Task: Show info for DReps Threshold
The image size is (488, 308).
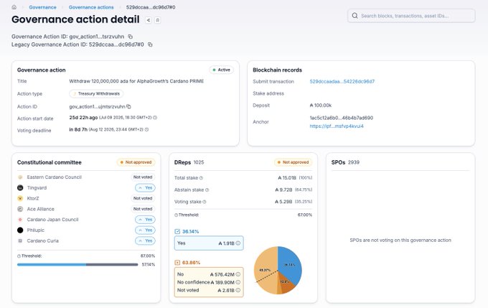Action: coord(176,215)
